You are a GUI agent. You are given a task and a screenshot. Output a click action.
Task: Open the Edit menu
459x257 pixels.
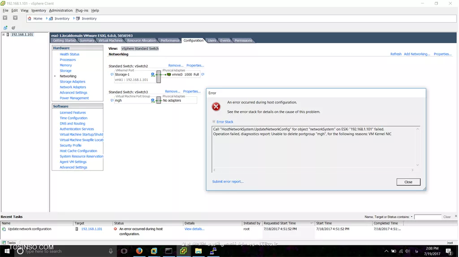(14, 11)
